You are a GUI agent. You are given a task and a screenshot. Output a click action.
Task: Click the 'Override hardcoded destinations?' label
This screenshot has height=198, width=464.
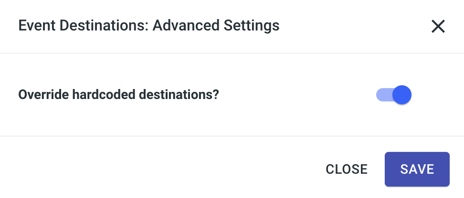118,95
